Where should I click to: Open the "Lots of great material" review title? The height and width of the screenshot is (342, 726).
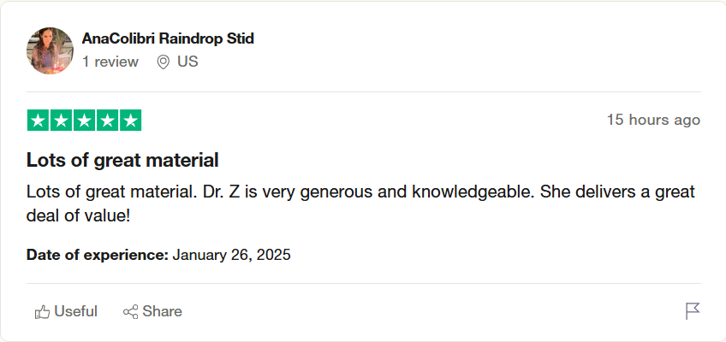(122, 161)
